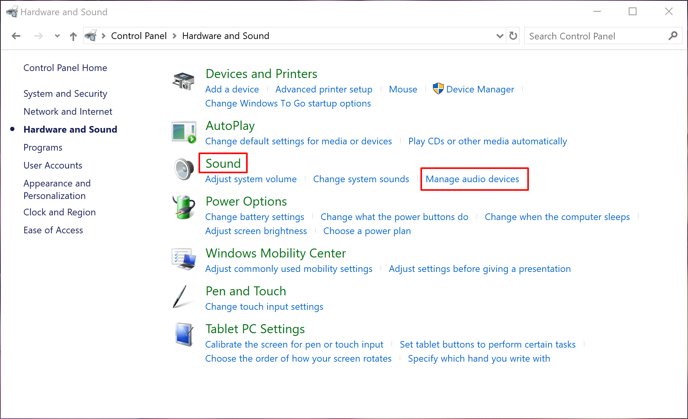Open Pen and Touch heading

click(246, 291)
